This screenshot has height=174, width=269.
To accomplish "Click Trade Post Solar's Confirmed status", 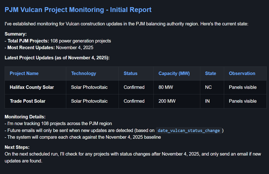I will (134, 101).
